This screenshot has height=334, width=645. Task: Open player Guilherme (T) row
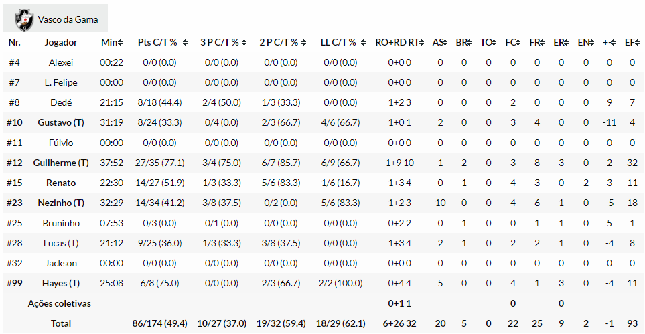(61, 163)
